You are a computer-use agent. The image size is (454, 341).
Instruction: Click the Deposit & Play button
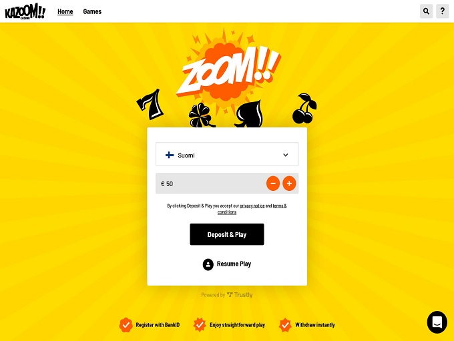click(x=227, y=234)
